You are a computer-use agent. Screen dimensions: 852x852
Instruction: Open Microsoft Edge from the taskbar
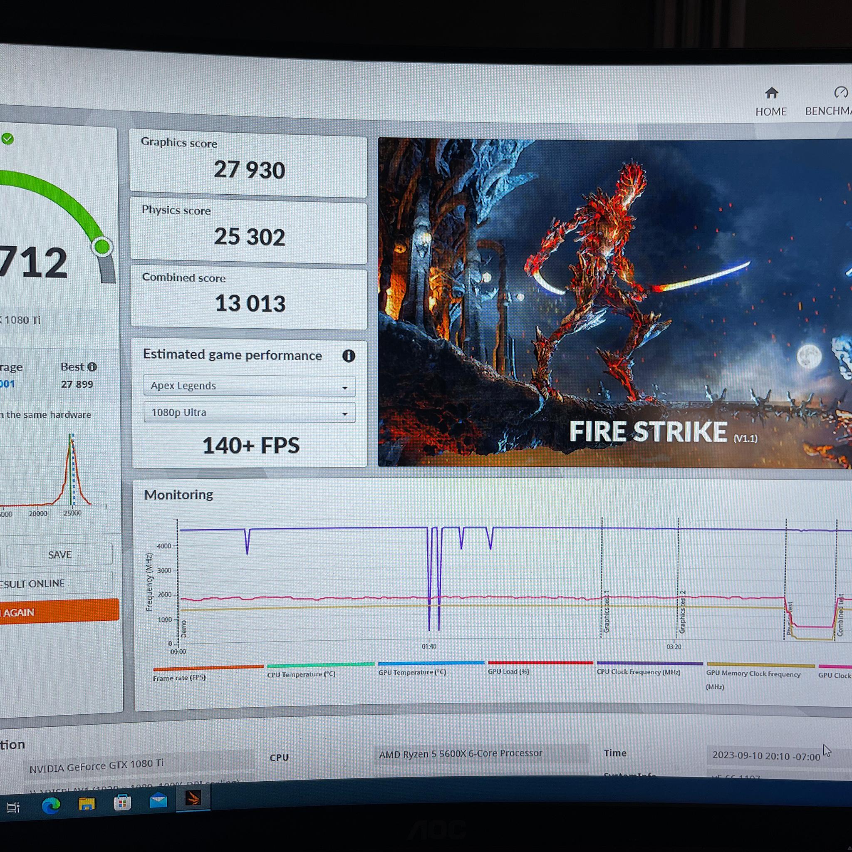(x=51, y=806)
